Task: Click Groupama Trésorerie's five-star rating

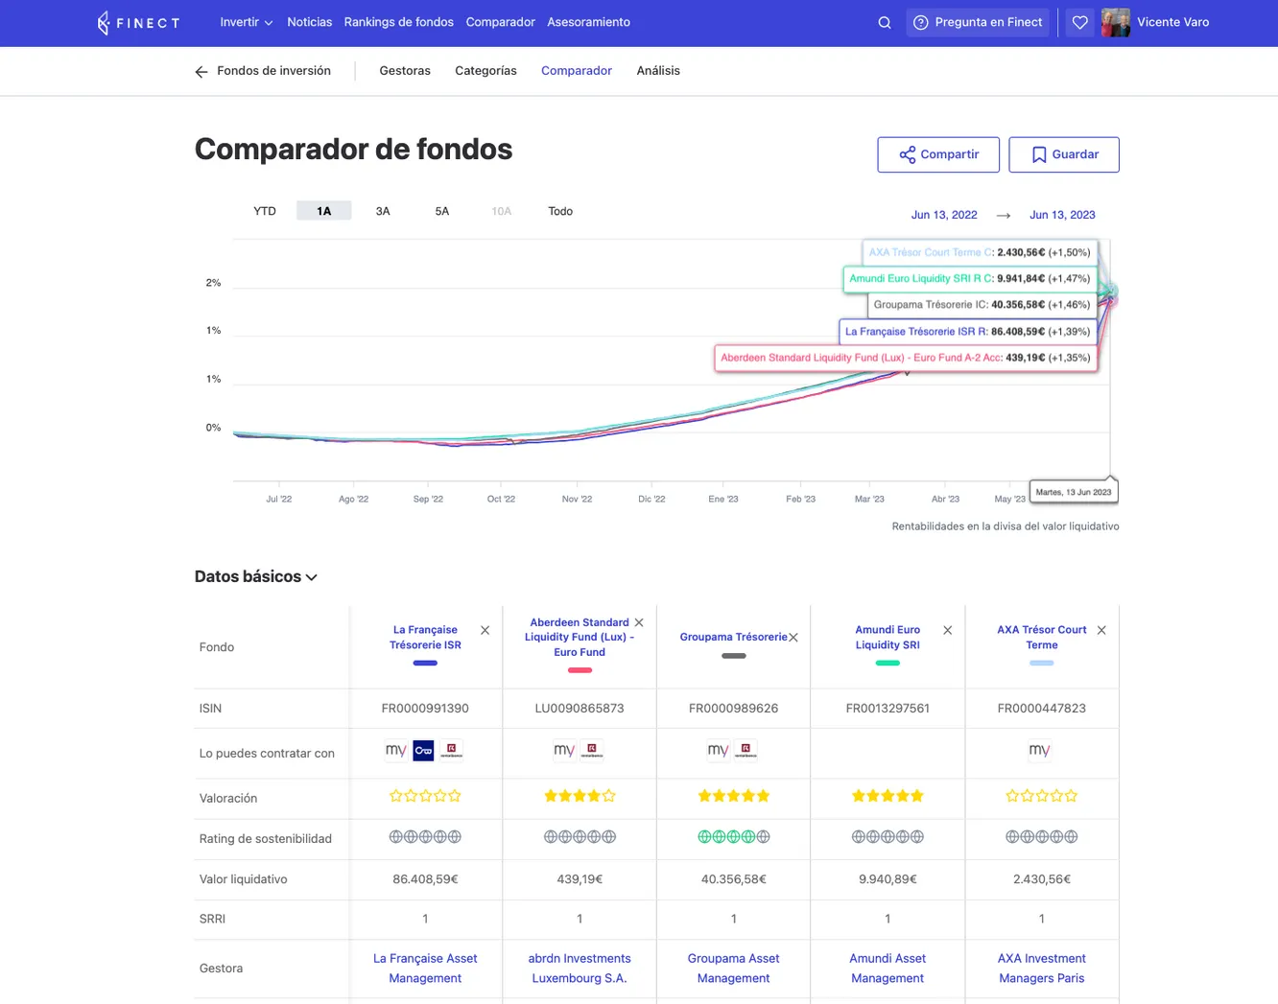Action: click(733, 796)
